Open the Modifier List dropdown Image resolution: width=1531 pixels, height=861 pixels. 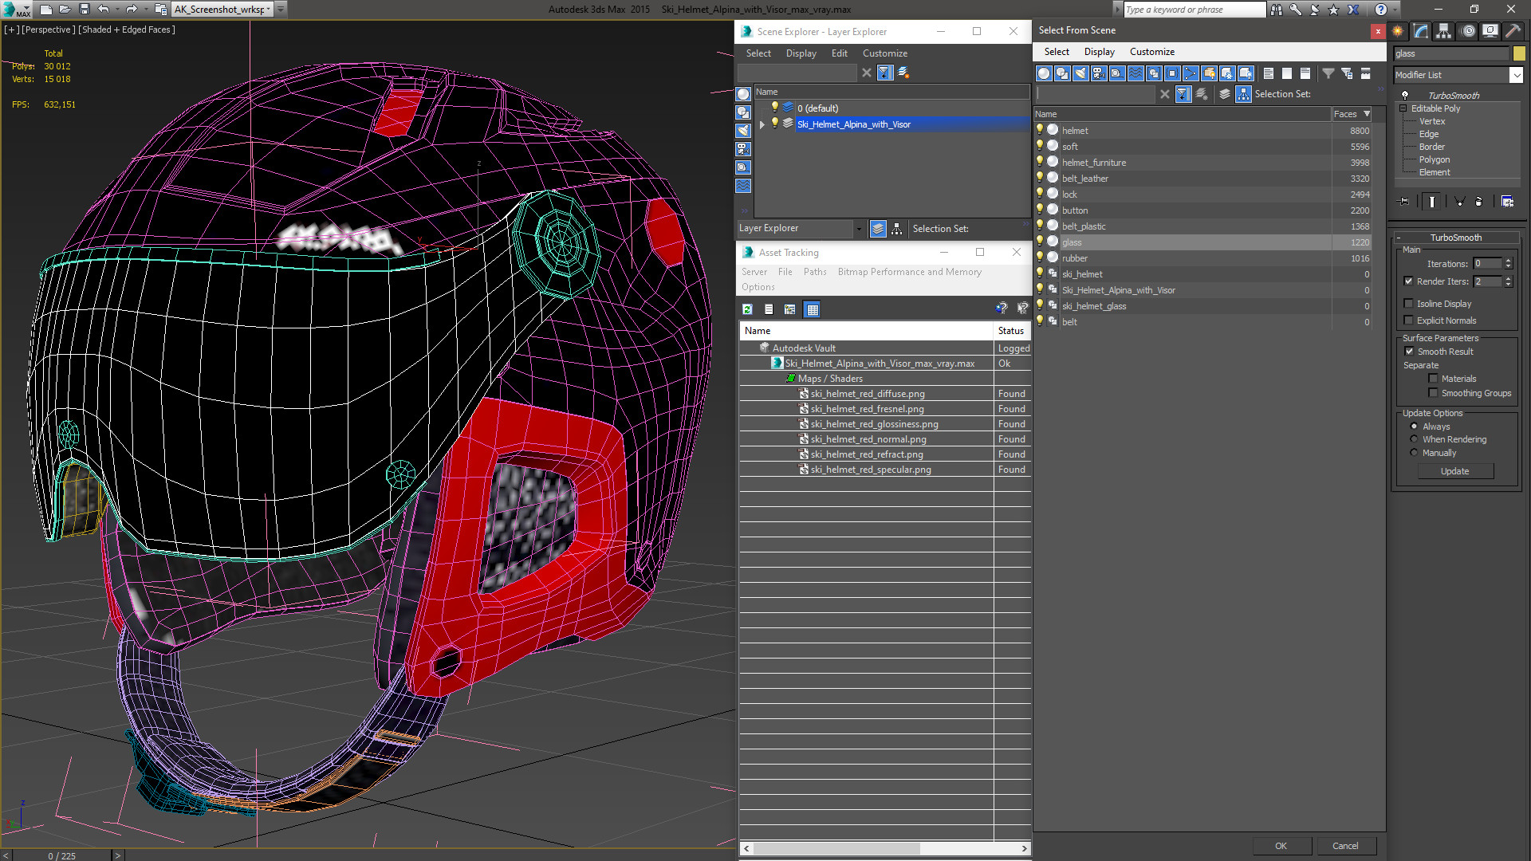[1516, 75]
